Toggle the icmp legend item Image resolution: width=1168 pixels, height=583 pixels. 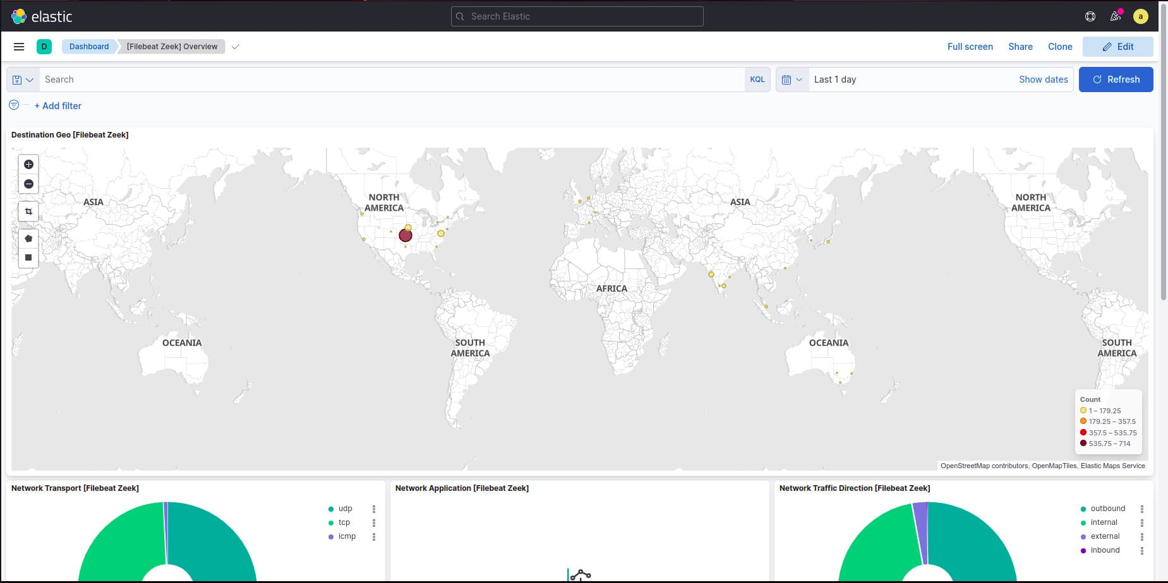346,536
